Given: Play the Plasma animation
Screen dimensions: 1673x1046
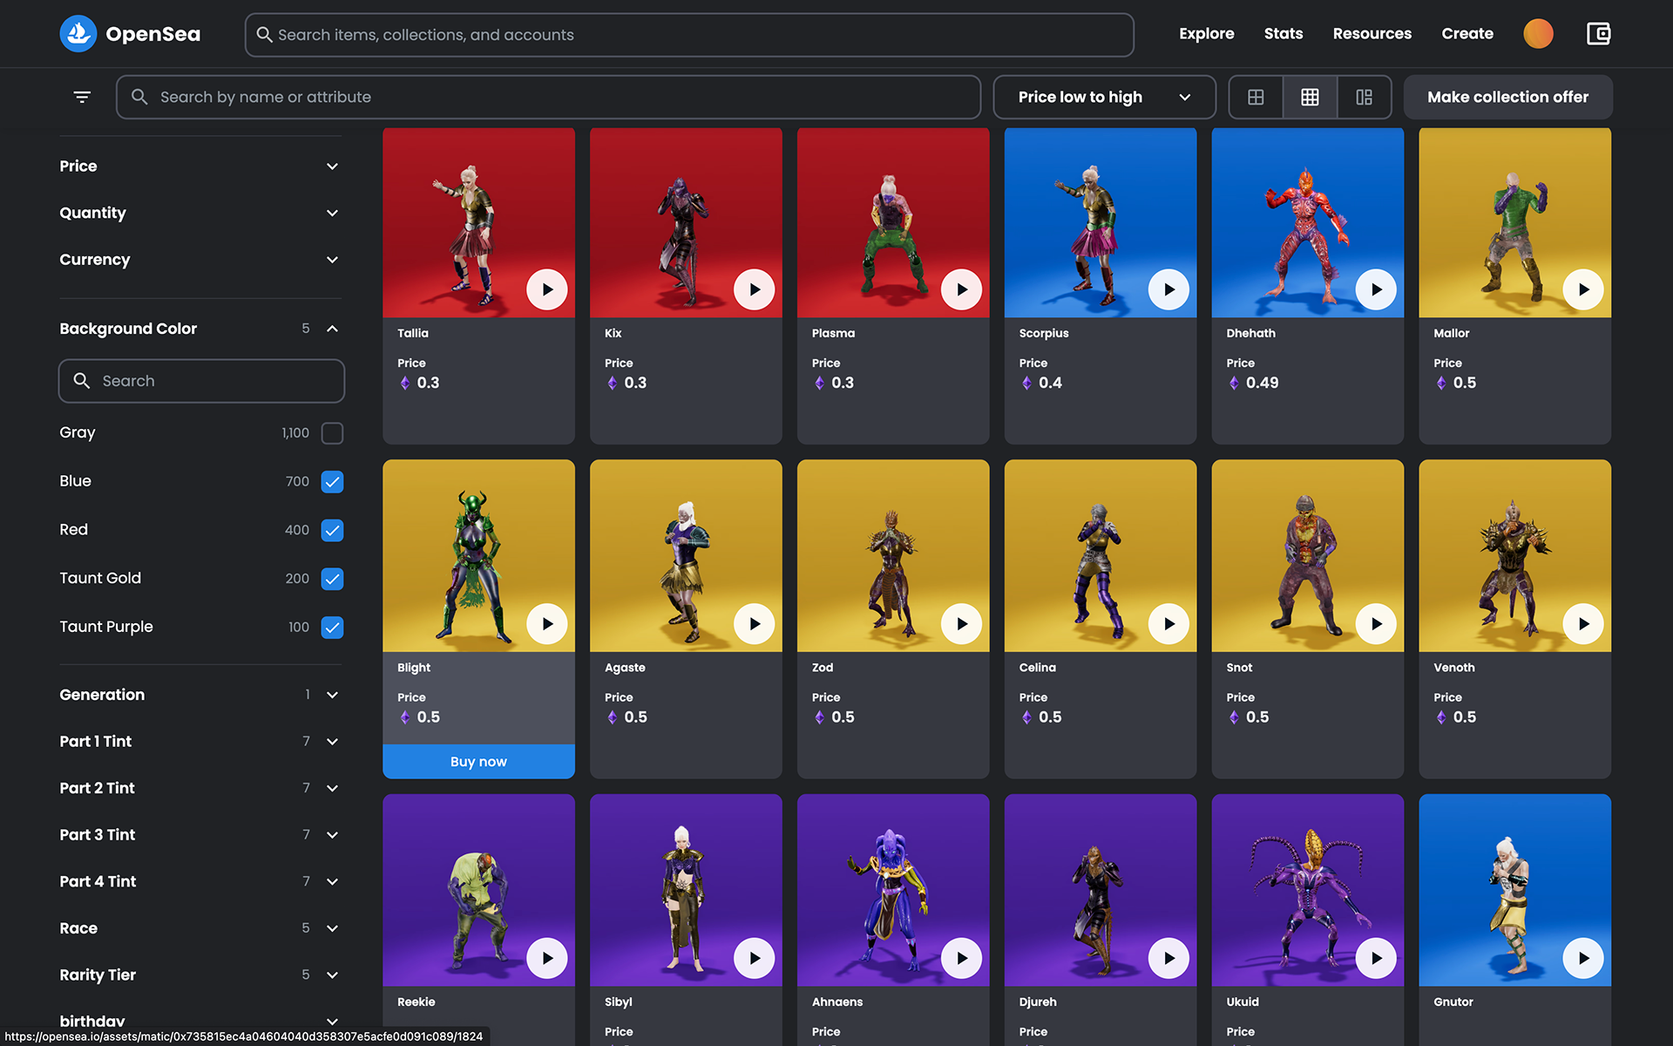Looking at the screenshot, I should tap(962, 289).
